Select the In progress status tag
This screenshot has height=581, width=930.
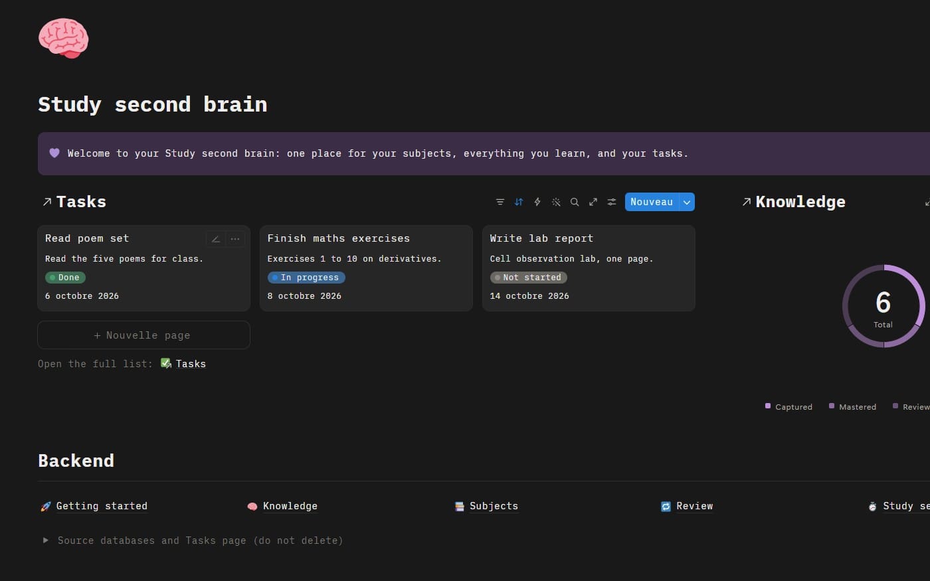coord(306,278)
